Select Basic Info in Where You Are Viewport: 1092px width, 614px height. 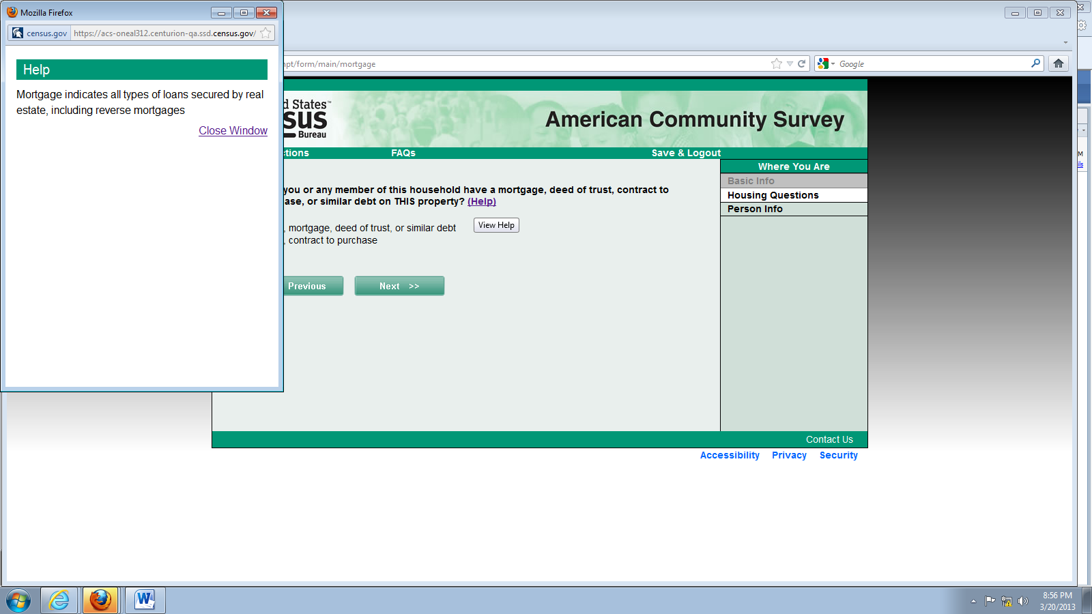click(x=794, y=181)
